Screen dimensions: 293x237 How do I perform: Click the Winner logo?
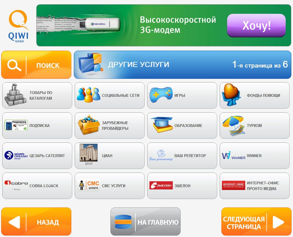click(x=233, y=155)
